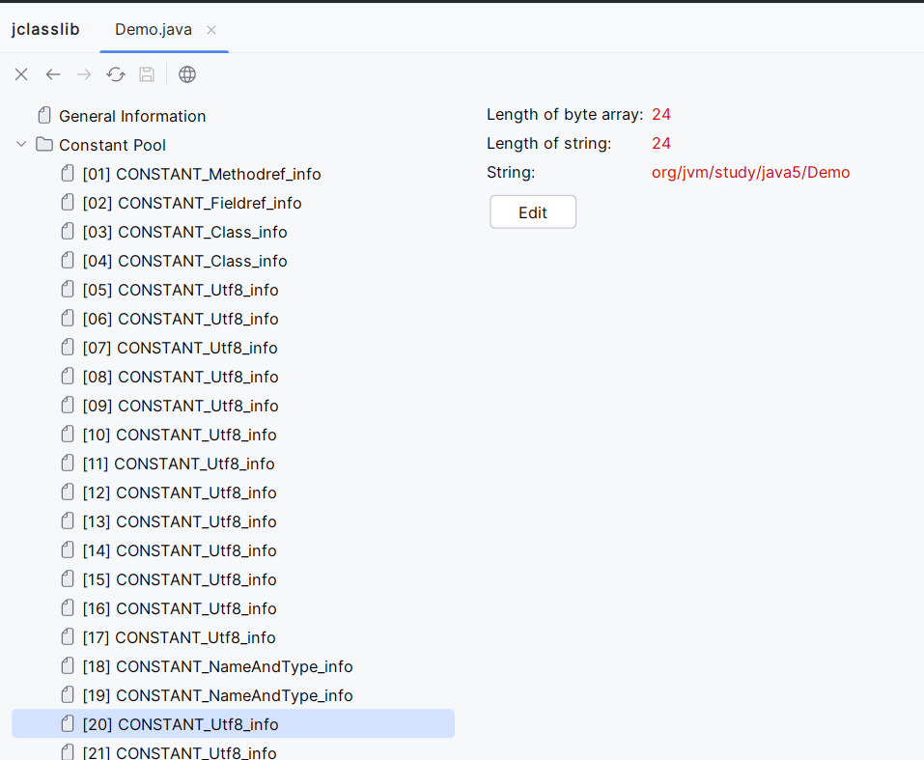Image resolution: width=924 pixels, height=760 pixels.
Task: Open the General Information tree item
Action: click(132, 116)
